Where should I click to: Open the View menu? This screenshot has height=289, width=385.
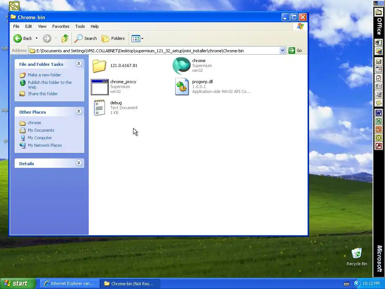pos(42,26)
